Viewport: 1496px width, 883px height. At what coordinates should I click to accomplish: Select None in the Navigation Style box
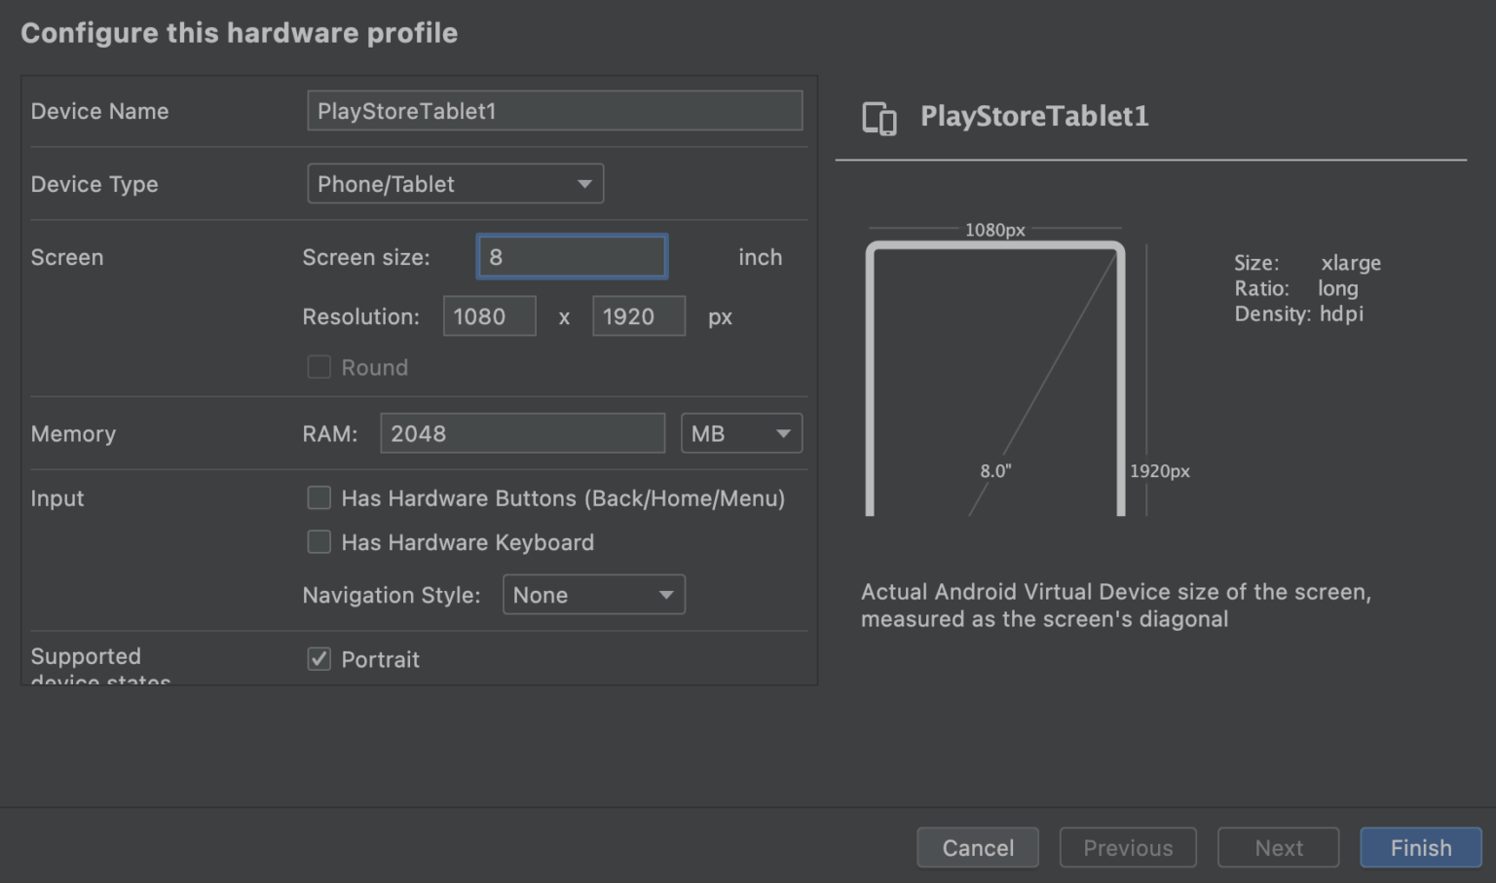click(593, 594)
